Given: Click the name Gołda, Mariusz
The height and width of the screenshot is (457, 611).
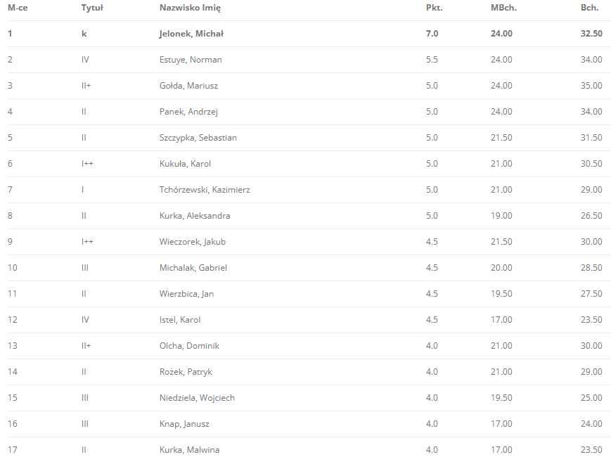Looking at the screenshot, I should (x=188, y=86).
